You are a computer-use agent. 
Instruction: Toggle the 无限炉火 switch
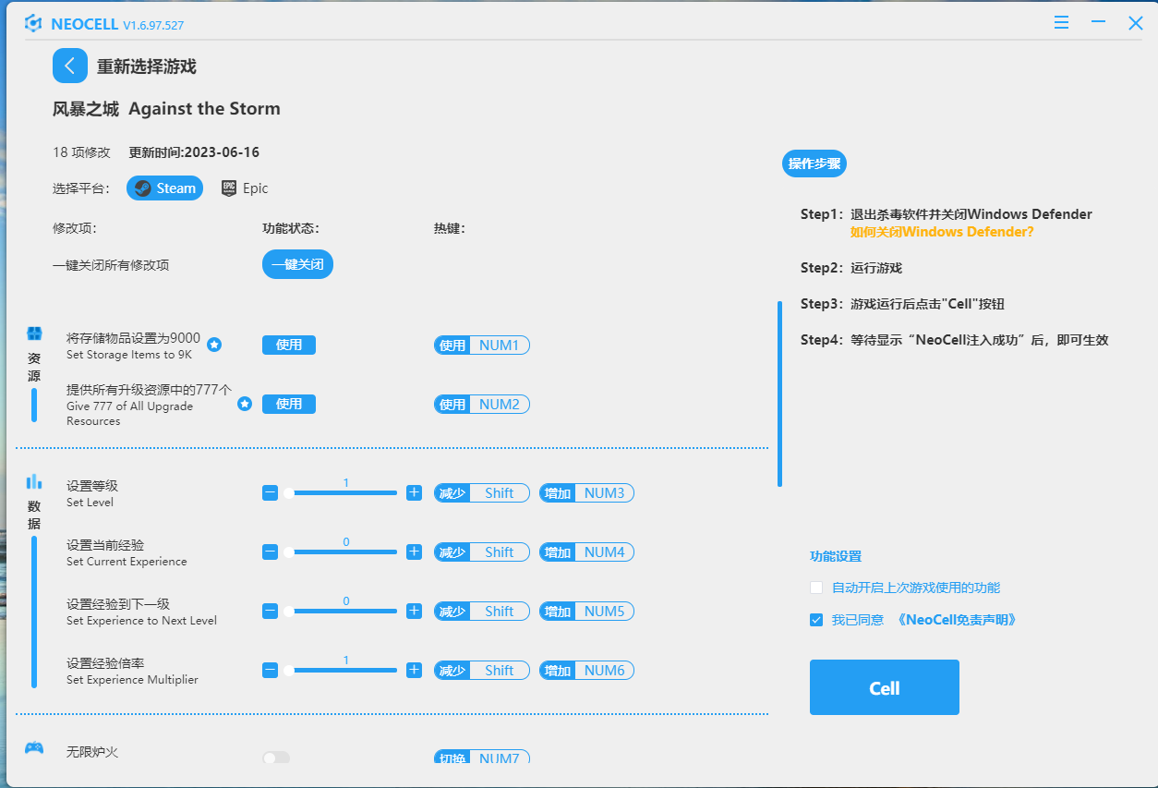[276, 758]
